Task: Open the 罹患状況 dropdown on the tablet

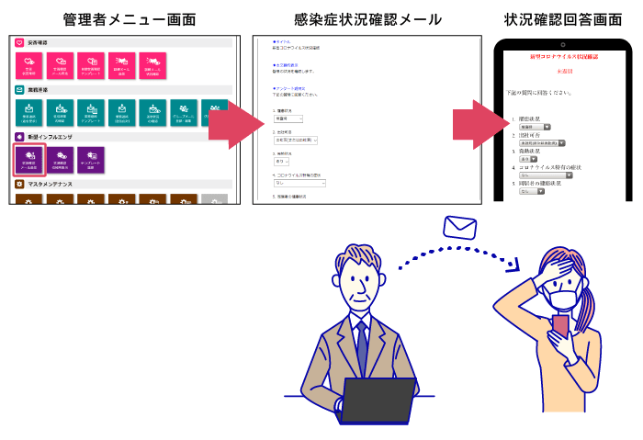Action: click(535, 127)
